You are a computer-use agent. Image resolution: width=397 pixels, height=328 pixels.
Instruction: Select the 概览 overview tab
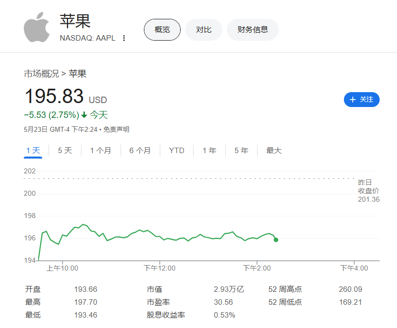coord(162,30)
